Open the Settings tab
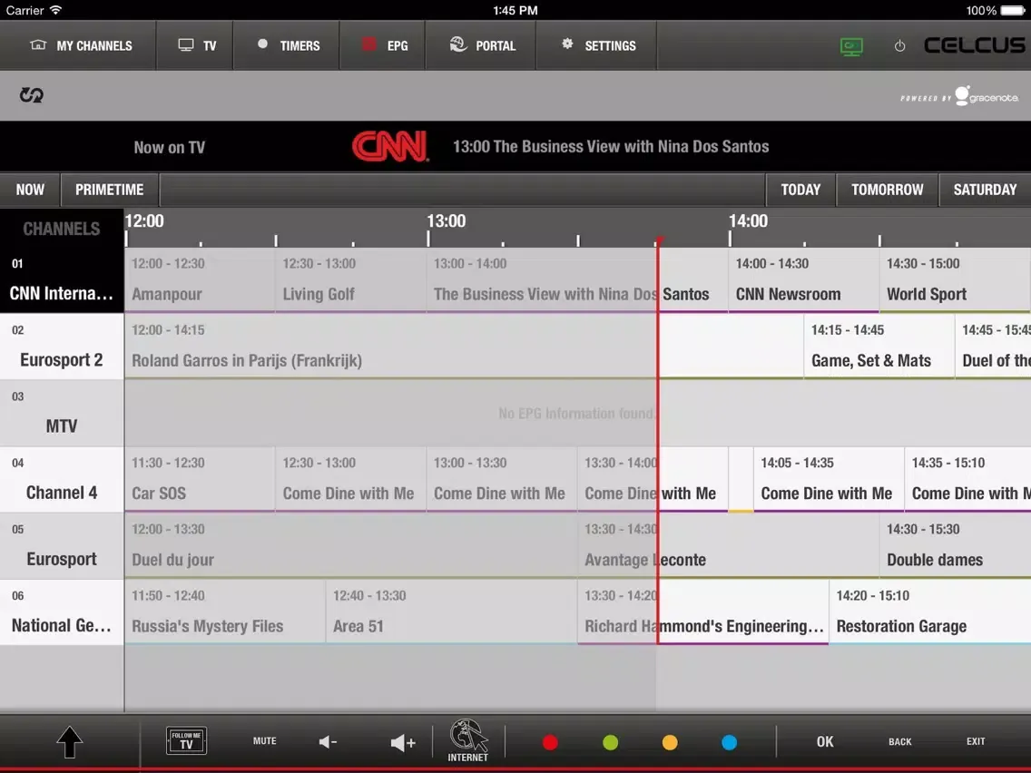Viewport: 1031px width, 773px height. coord(596,45)
